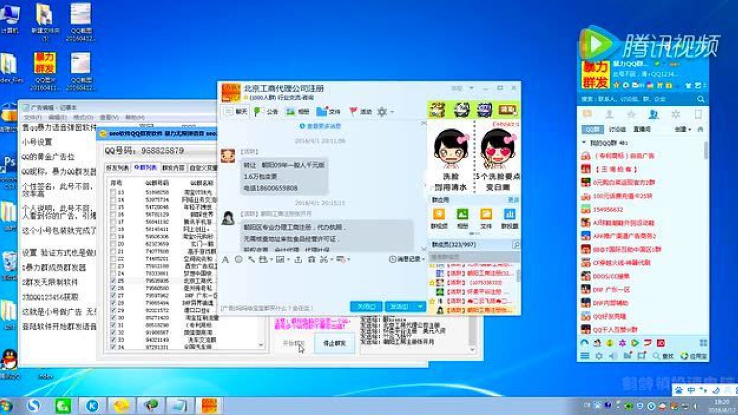Open the 活动 tab in group chat
The width and height of the screenshot is (738, 415).
[x=361, y=112]
